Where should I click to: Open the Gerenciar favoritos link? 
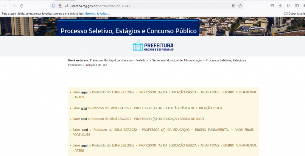tap(97, 14)
